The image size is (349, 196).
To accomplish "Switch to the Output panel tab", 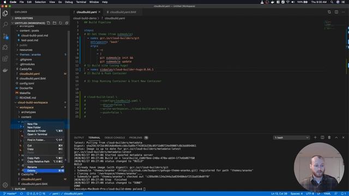I will pyautogui.click(x=79, y=138).
